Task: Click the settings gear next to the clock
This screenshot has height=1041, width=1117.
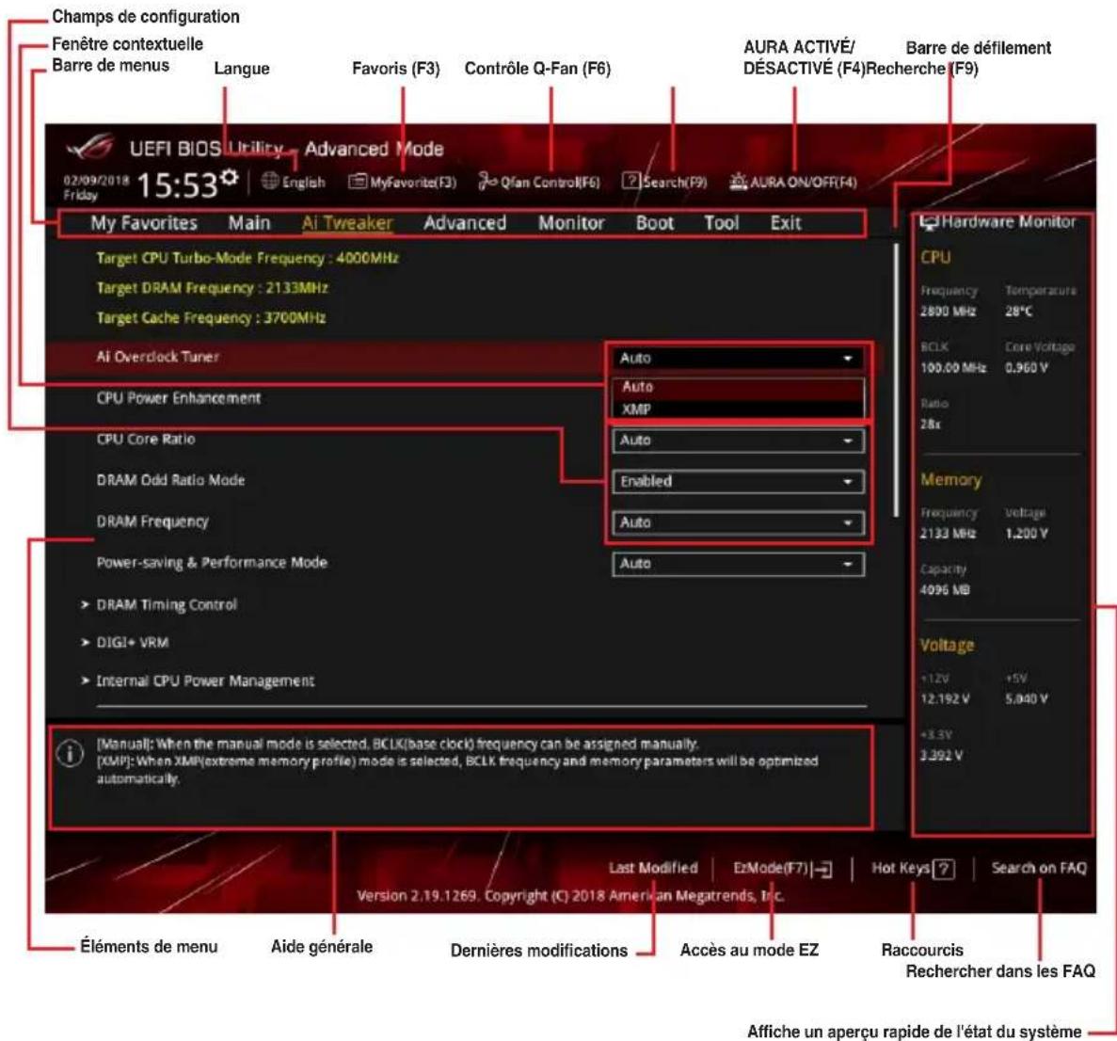Action: (x=230, y=177)
